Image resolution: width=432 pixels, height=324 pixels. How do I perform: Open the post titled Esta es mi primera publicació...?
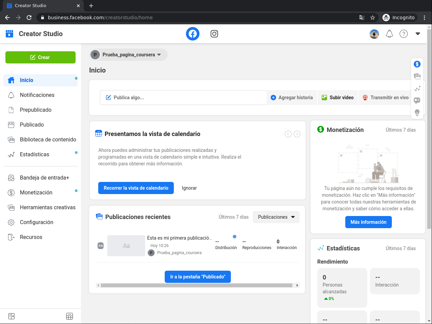180,238
